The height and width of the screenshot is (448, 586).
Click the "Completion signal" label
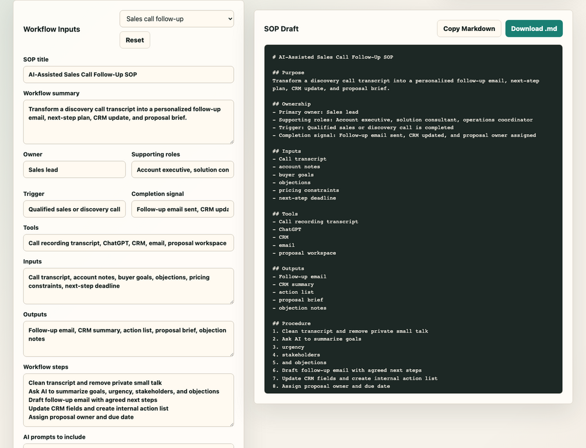(x=157, y=194)
